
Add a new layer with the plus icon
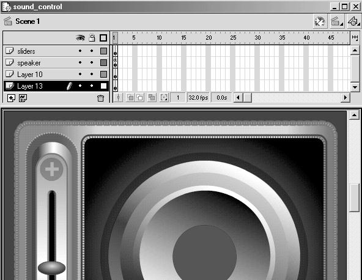(x=11, y=98)
